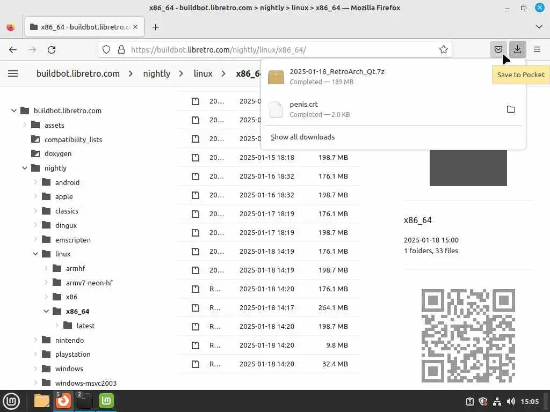Collapse the x86_64 tree folder
Screen dimensions: 550x412
coord(46,312)
